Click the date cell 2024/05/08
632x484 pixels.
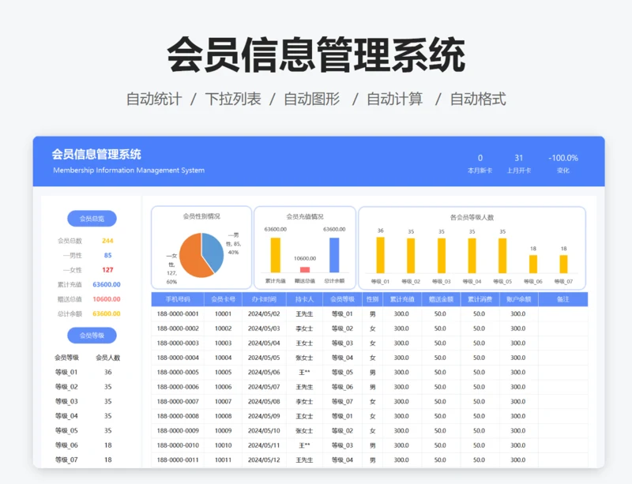click(264, 401)
